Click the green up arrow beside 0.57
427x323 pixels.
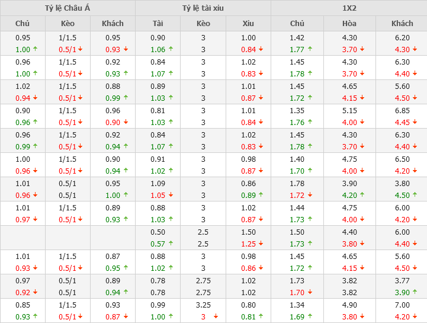pos(170,244)
